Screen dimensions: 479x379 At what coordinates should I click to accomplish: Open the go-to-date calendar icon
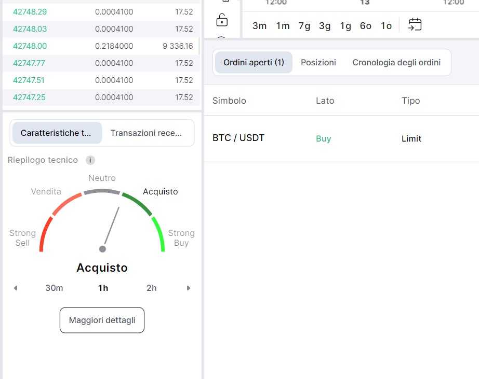click(x=415, y=25)
